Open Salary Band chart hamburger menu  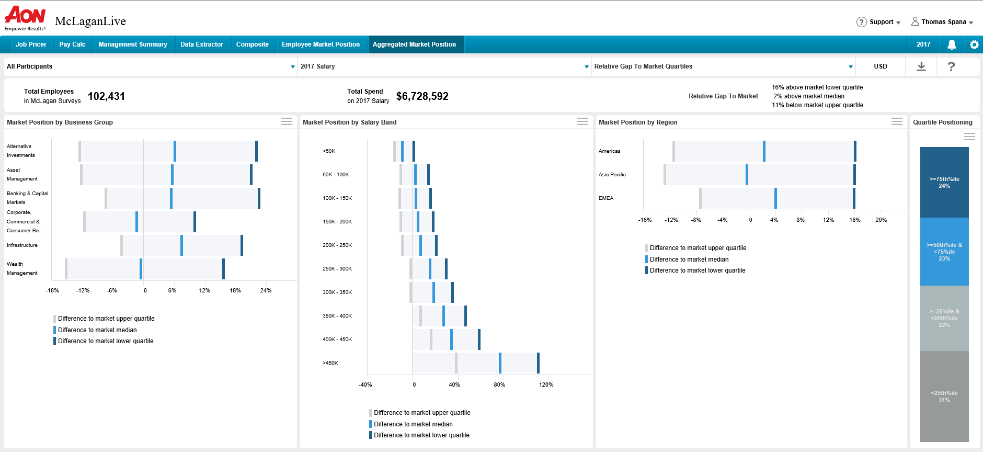click(582, 121)
